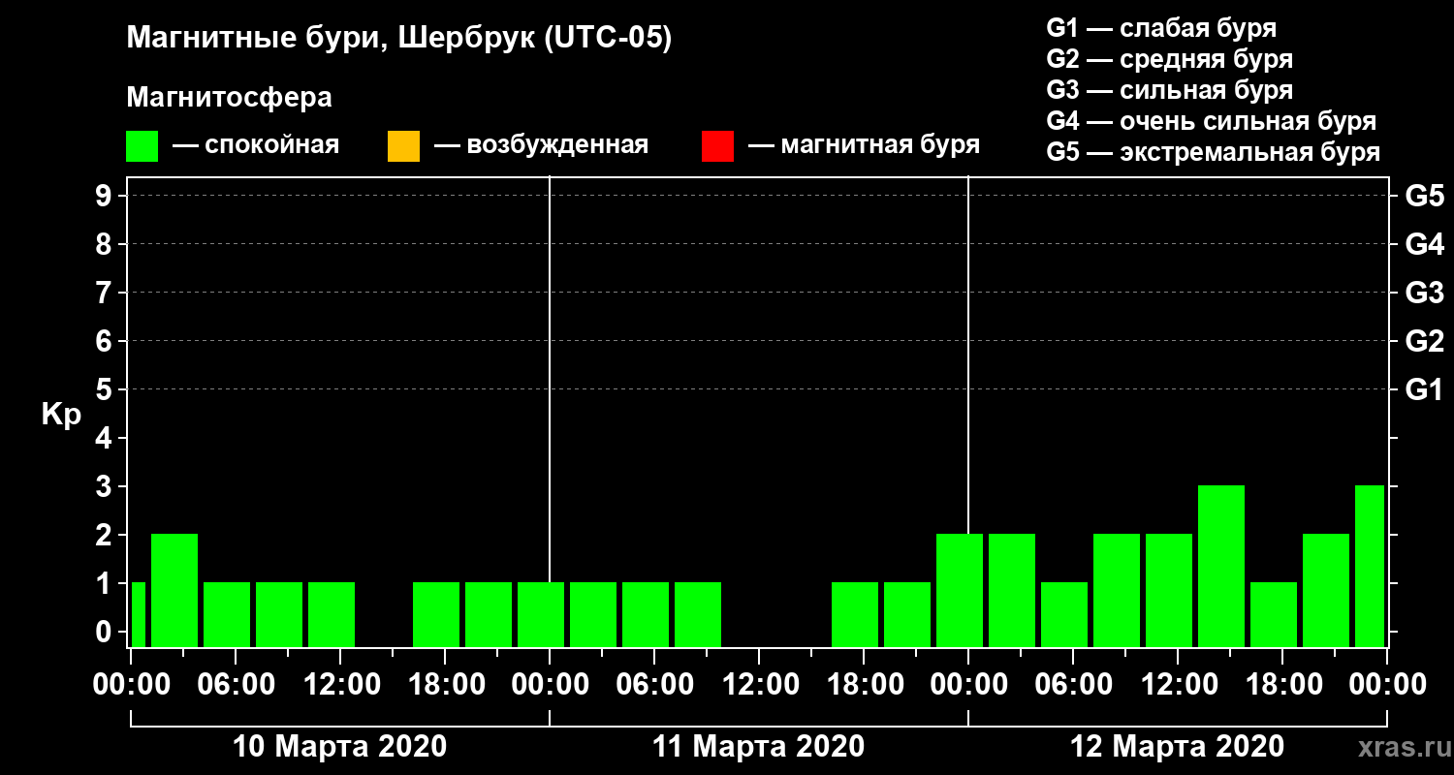Viewport: 1454px width, 775px height.
Task: Click the last Kp 3 bar ending 12 Марта
Action: pos(1370,566)
